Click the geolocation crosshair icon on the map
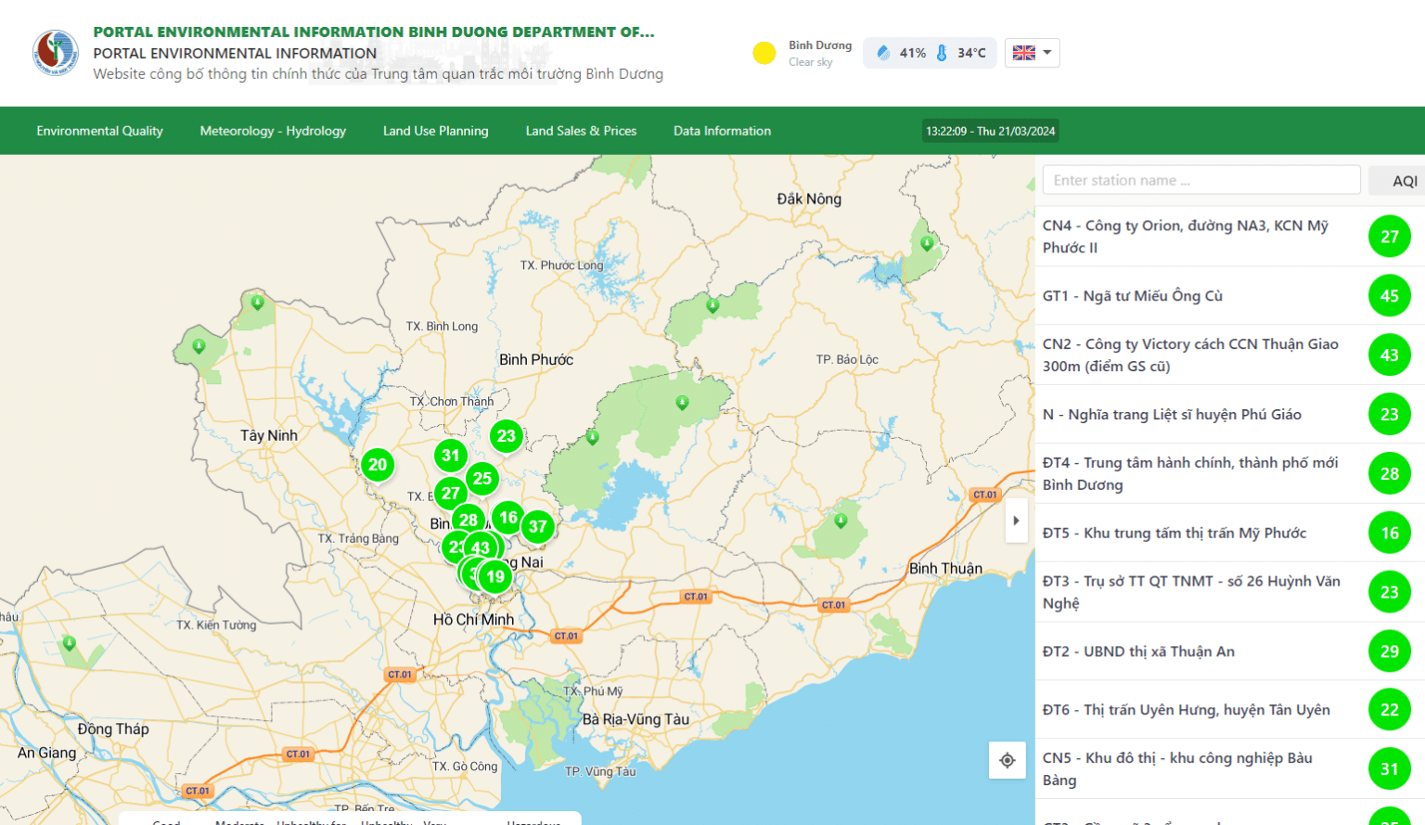Image resolution: width=1425 pixels, height=825 pixels. (1007, 760)
